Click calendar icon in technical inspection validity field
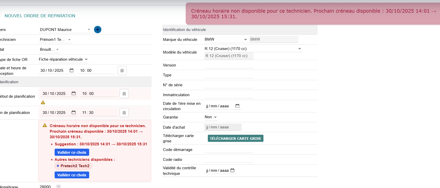This screenshot has height=188, width=440. [x=232, y=170]
